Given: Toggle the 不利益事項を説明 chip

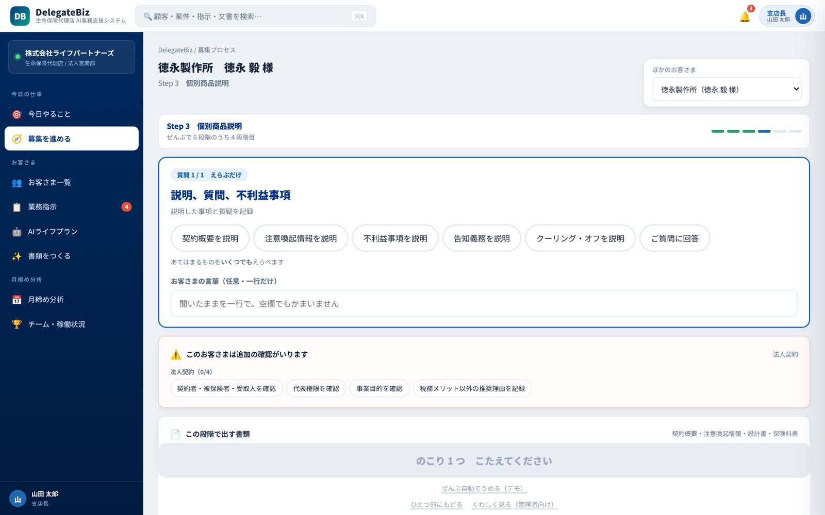Looking at the screenshot, I should tap(395, 238).
